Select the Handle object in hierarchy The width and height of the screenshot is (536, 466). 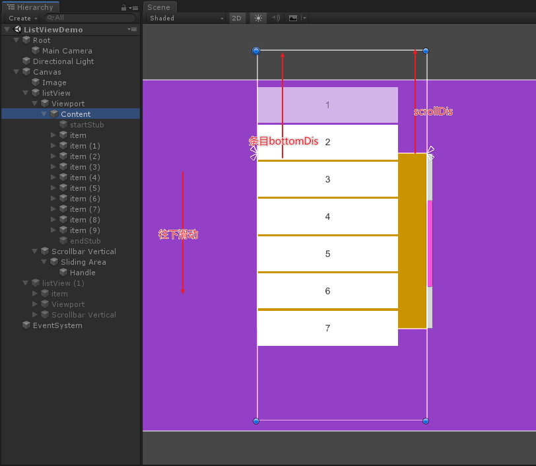[x=83, y=273]
